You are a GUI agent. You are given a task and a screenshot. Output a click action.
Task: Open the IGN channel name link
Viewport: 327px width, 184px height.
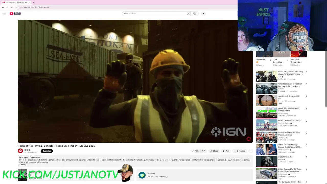tap(26, 150)
